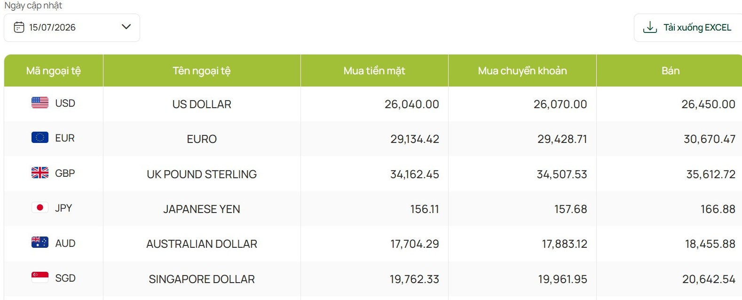The image size is (742, 300).
Task: Expand the date dropdown chevron
Action: pos(126,27)
